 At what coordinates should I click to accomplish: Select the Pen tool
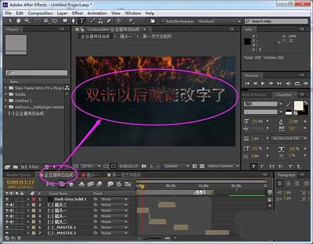pos(73,21)
